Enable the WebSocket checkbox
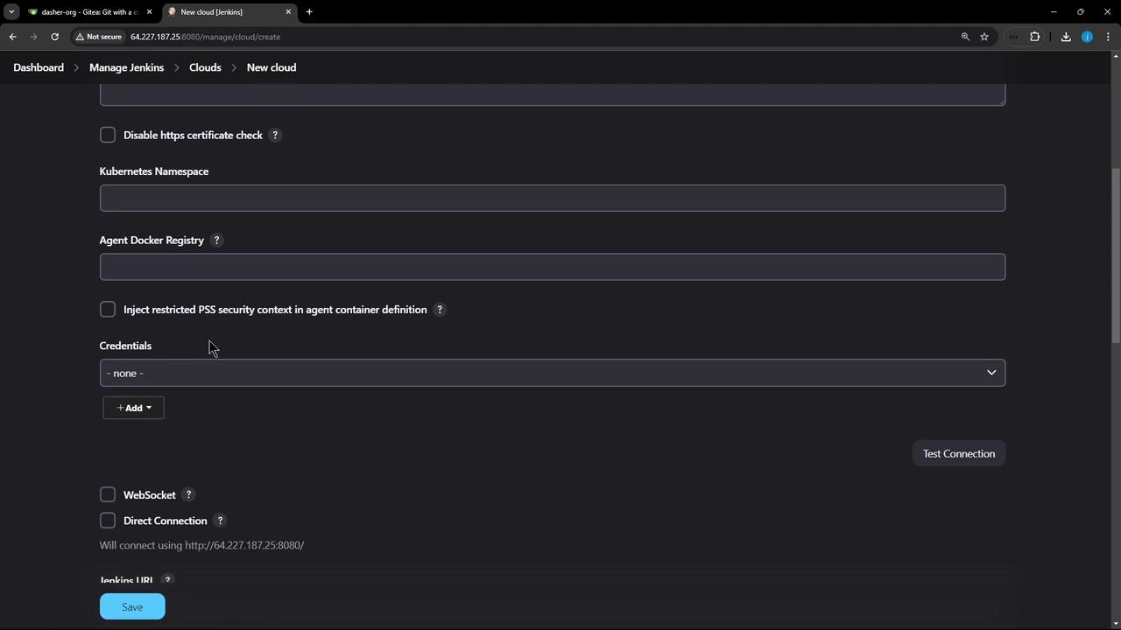This screenshot has width=1121, height=630. click(108, 495)
